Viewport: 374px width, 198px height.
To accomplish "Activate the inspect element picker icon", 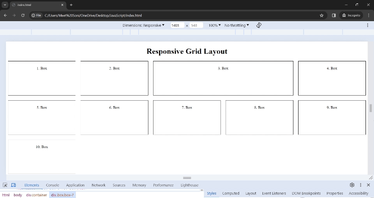I will click(x=5, y=185).
